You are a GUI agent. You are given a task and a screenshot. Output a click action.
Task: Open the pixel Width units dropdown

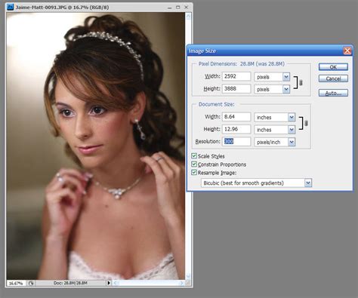286,77
